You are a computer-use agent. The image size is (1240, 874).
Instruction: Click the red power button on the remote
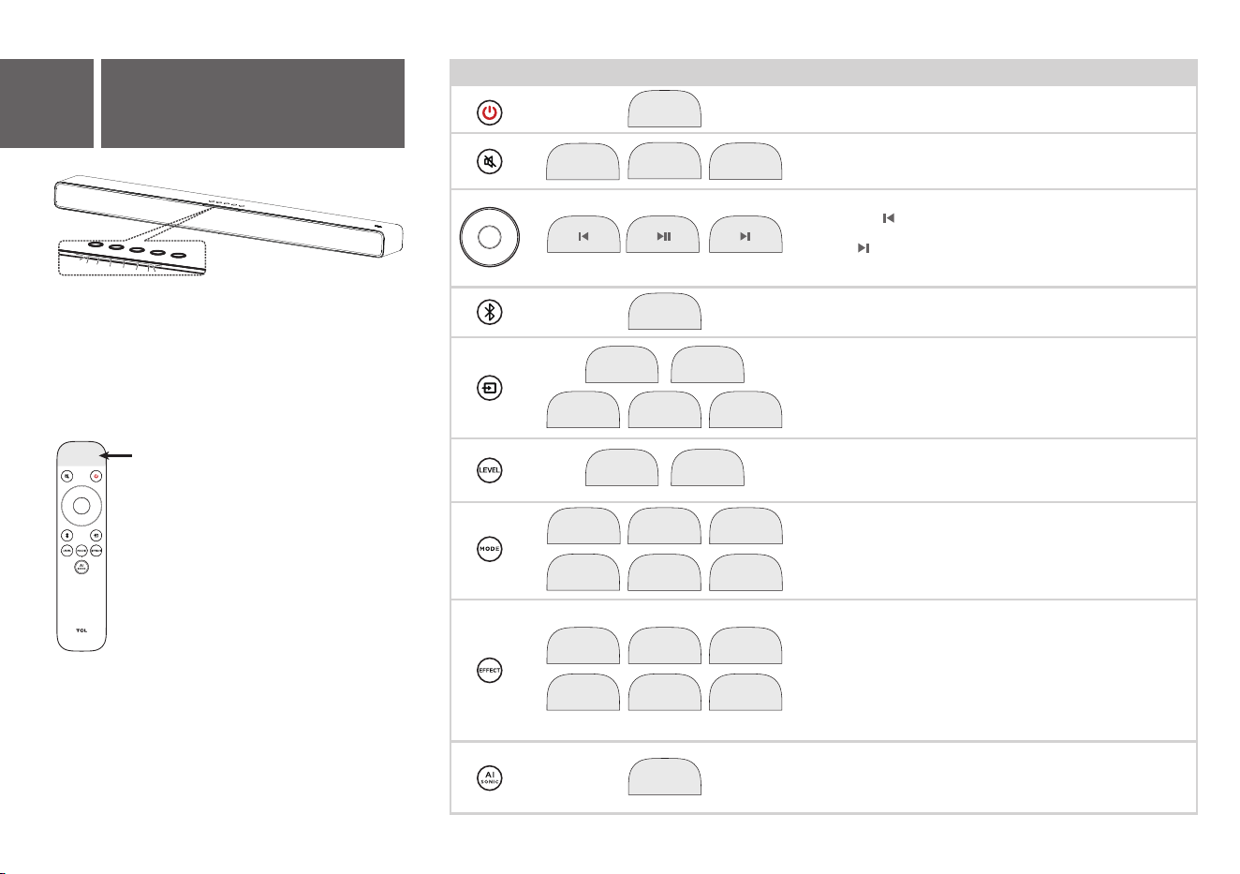(96, 476)
